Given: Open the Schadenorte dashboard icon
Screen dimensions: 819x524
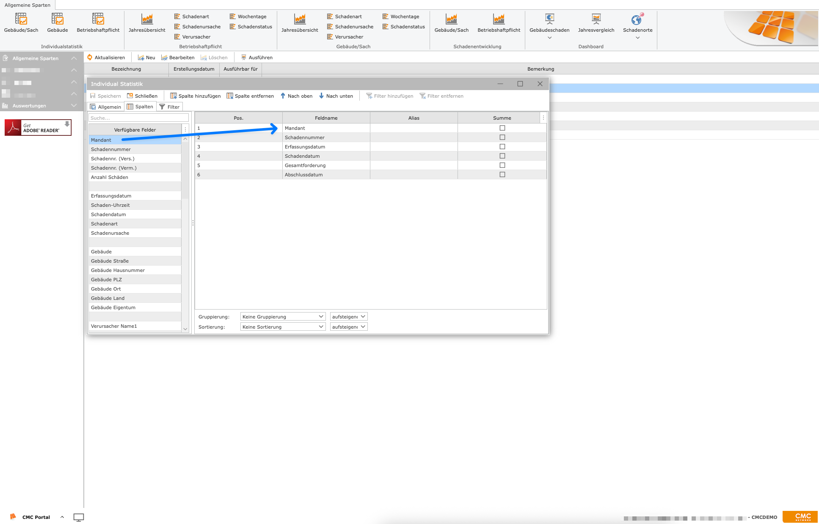Looking at the screenshot, I should pos(637,19).
